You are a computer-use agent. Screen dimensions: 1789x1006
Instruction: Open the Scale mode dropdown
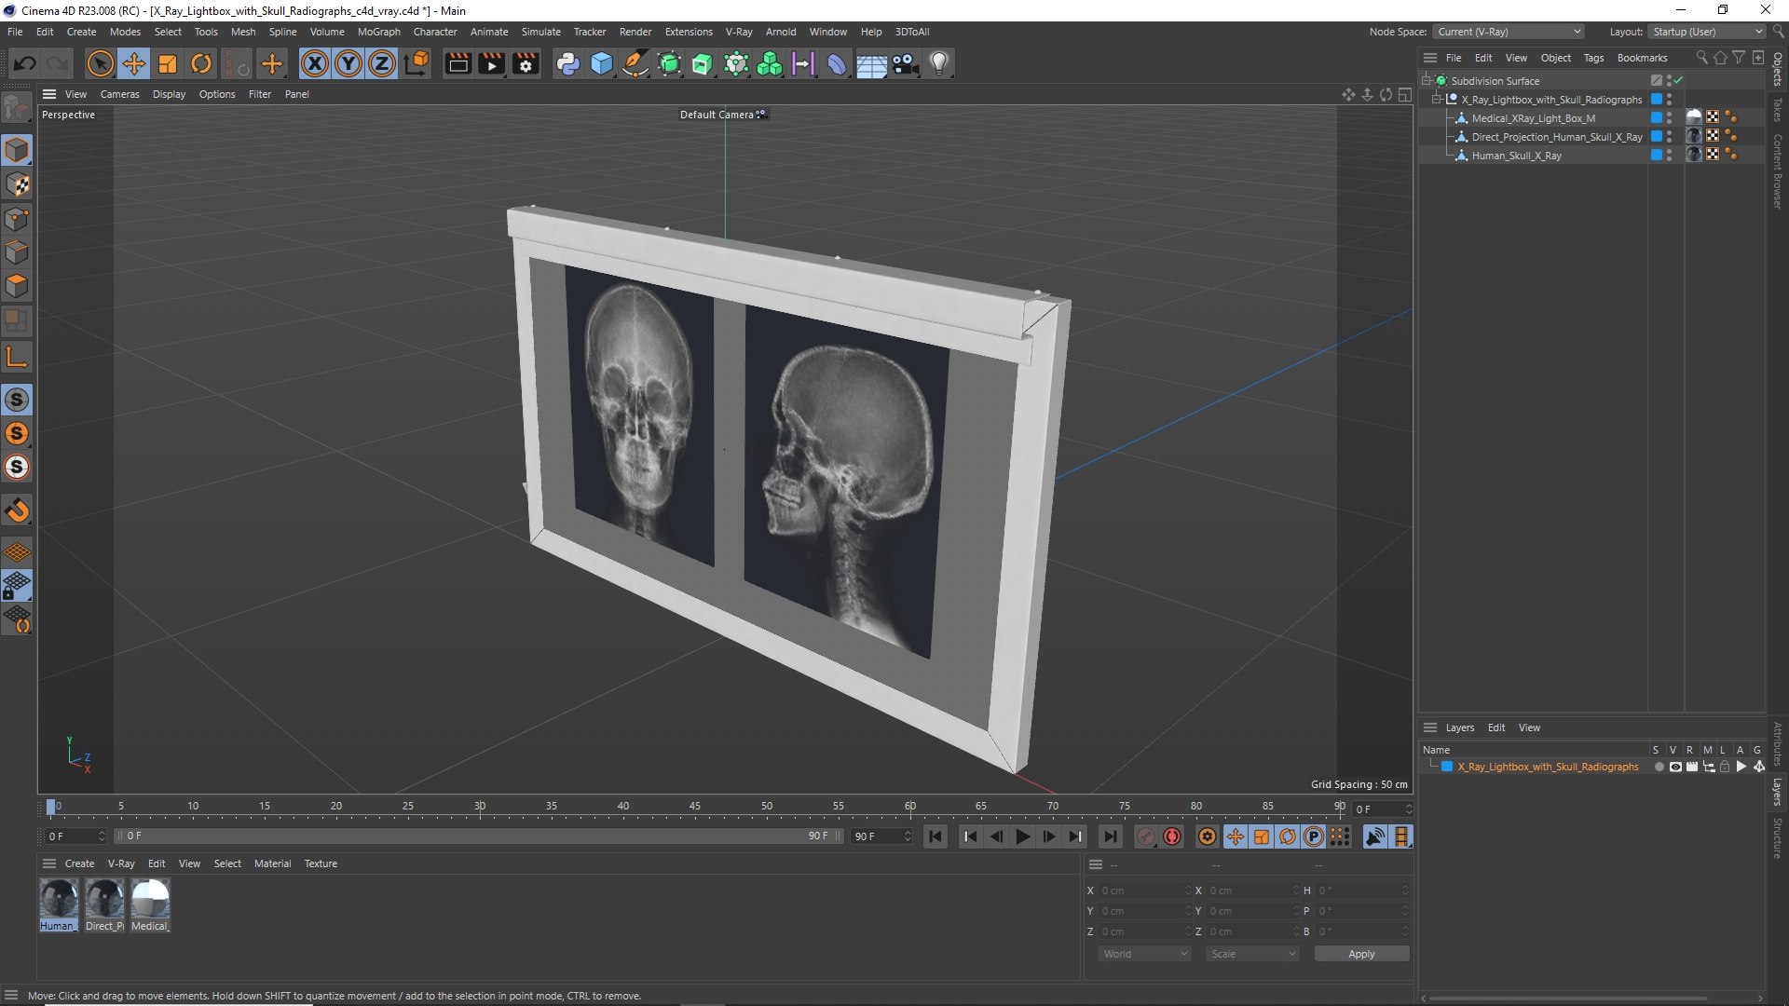coord(1252,954)
